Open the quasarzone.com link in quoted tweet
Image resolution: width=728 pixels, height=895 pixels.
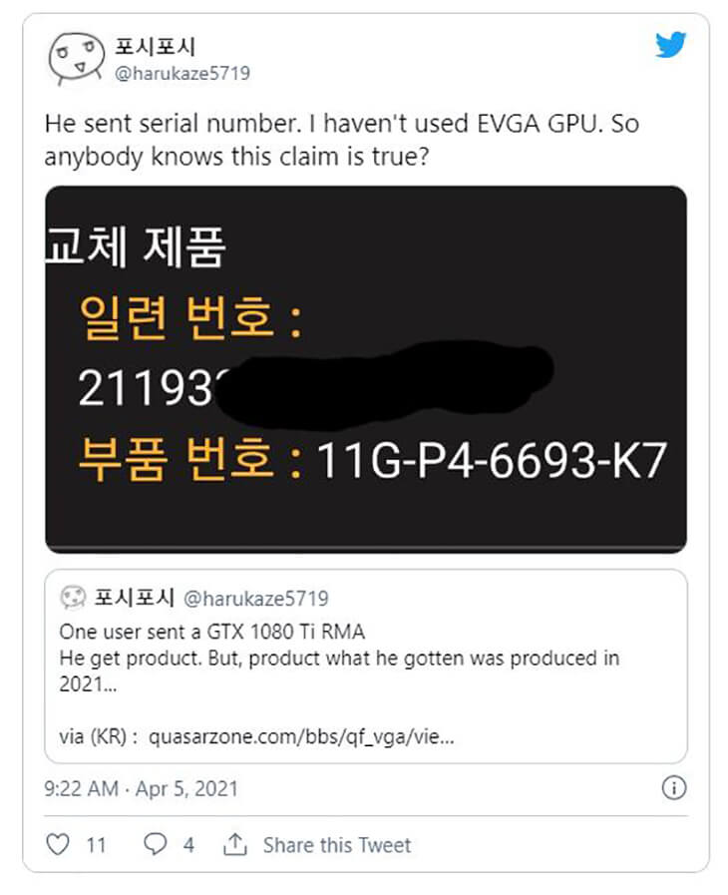[301, 736]
